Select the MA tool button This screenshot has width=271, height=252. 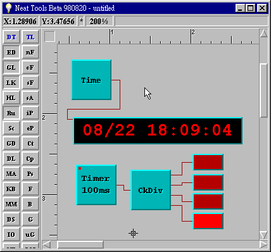point(11,173)
